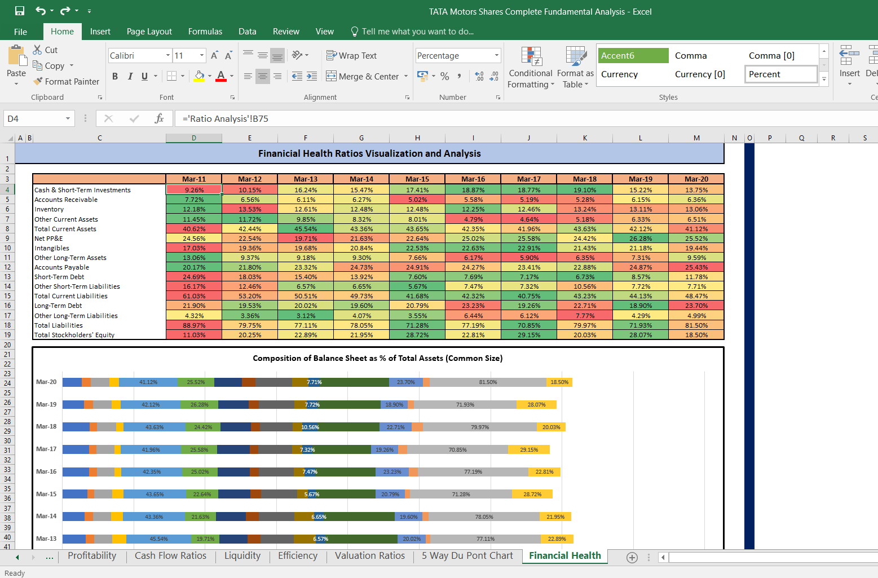Image resolution: width=878 pixels, height=578 pixels.
Task: Toggle Merge & Center
Action: pyautogui.click(x=363, y=76)
